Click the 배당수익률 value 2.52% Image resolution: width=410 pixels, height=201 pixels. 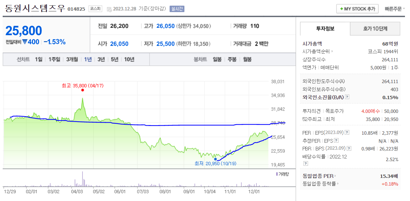[x=392, y=159]
